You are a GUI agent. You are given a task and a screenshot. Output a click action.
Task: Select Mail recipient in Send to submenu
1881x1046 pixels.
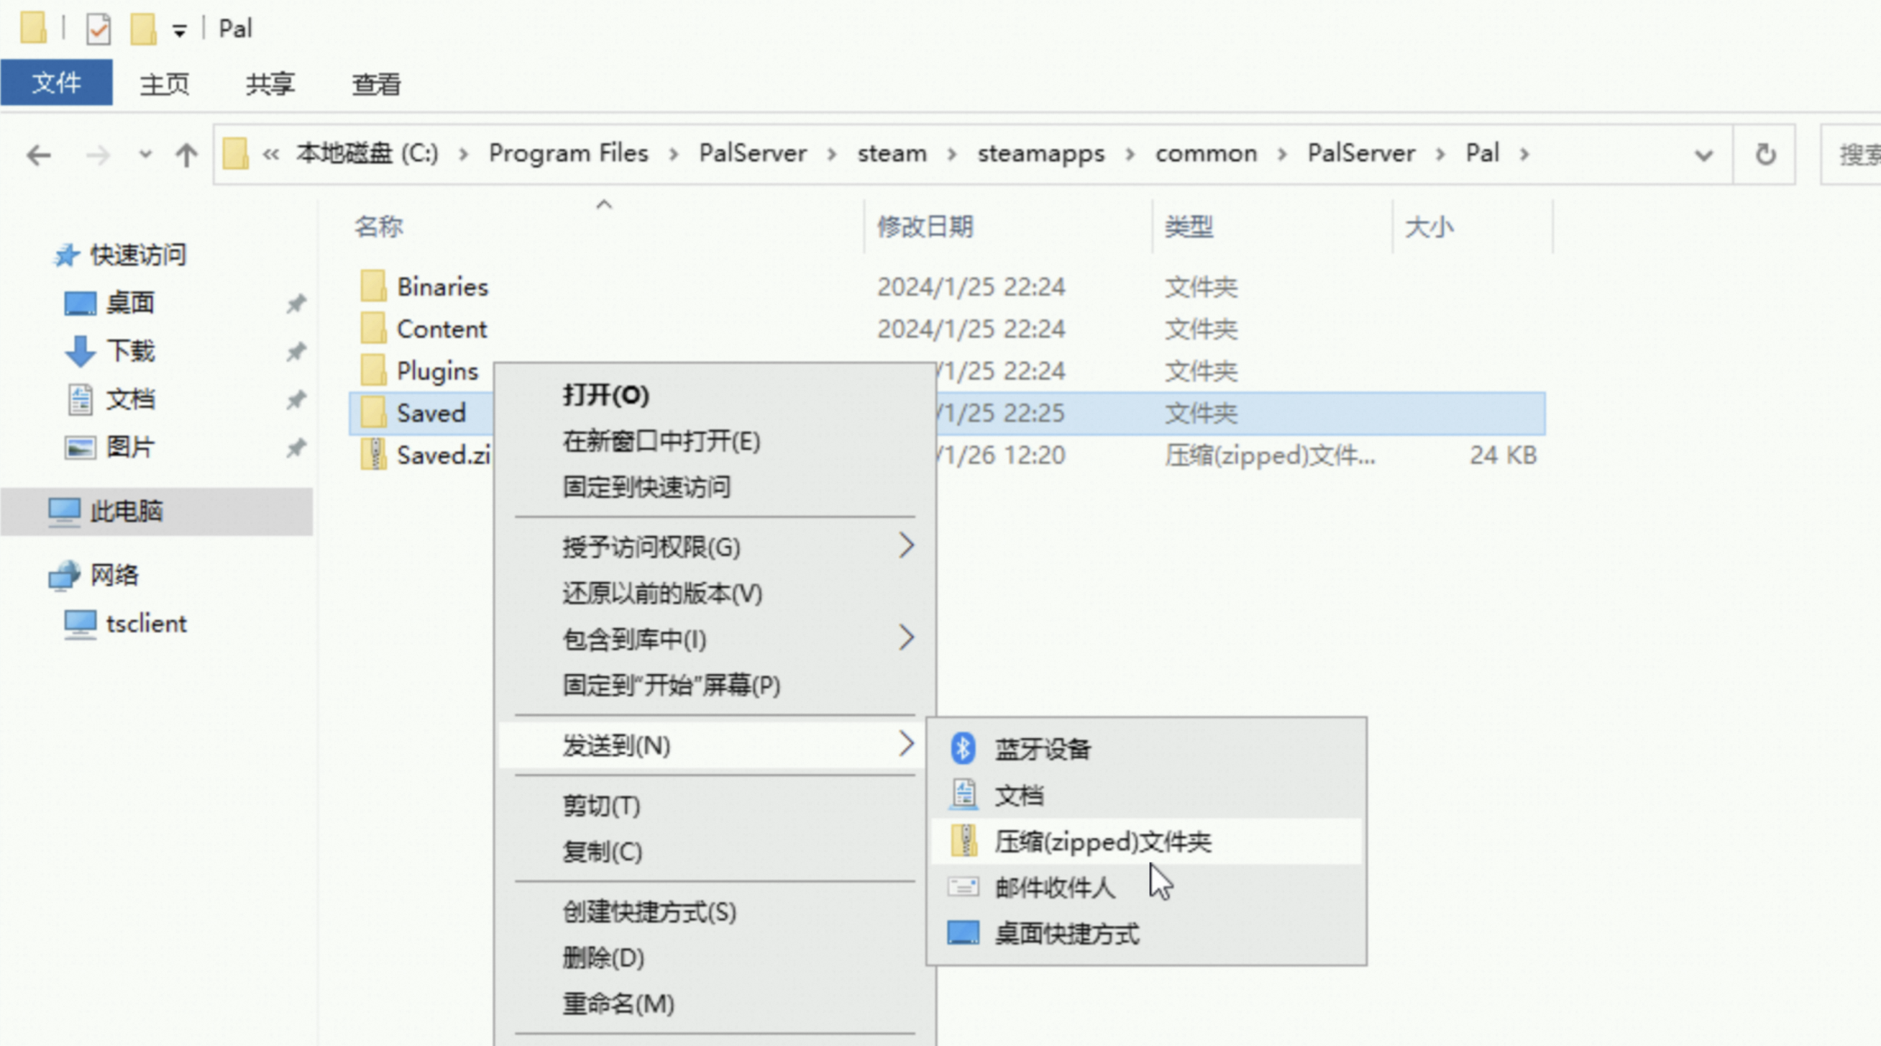point(1054,888)
